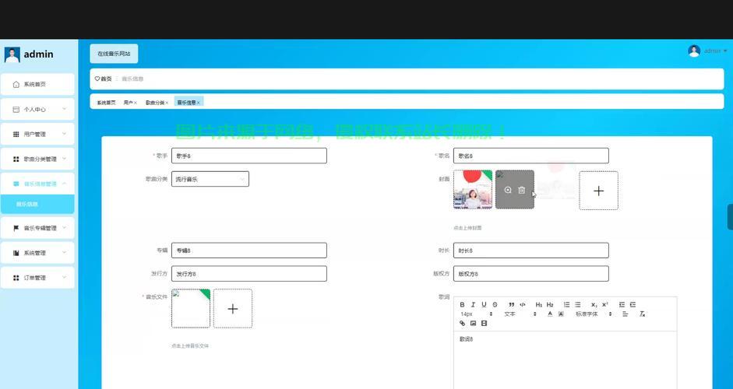This screenshot has width=733, height=389.
Task: Start an ordered list in the lyrics editor
Action: pyautogui.click(x=566, y=304)
